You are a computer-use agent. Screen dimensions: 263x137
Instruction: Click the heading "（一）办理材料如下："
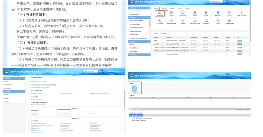tap(33, 15)
